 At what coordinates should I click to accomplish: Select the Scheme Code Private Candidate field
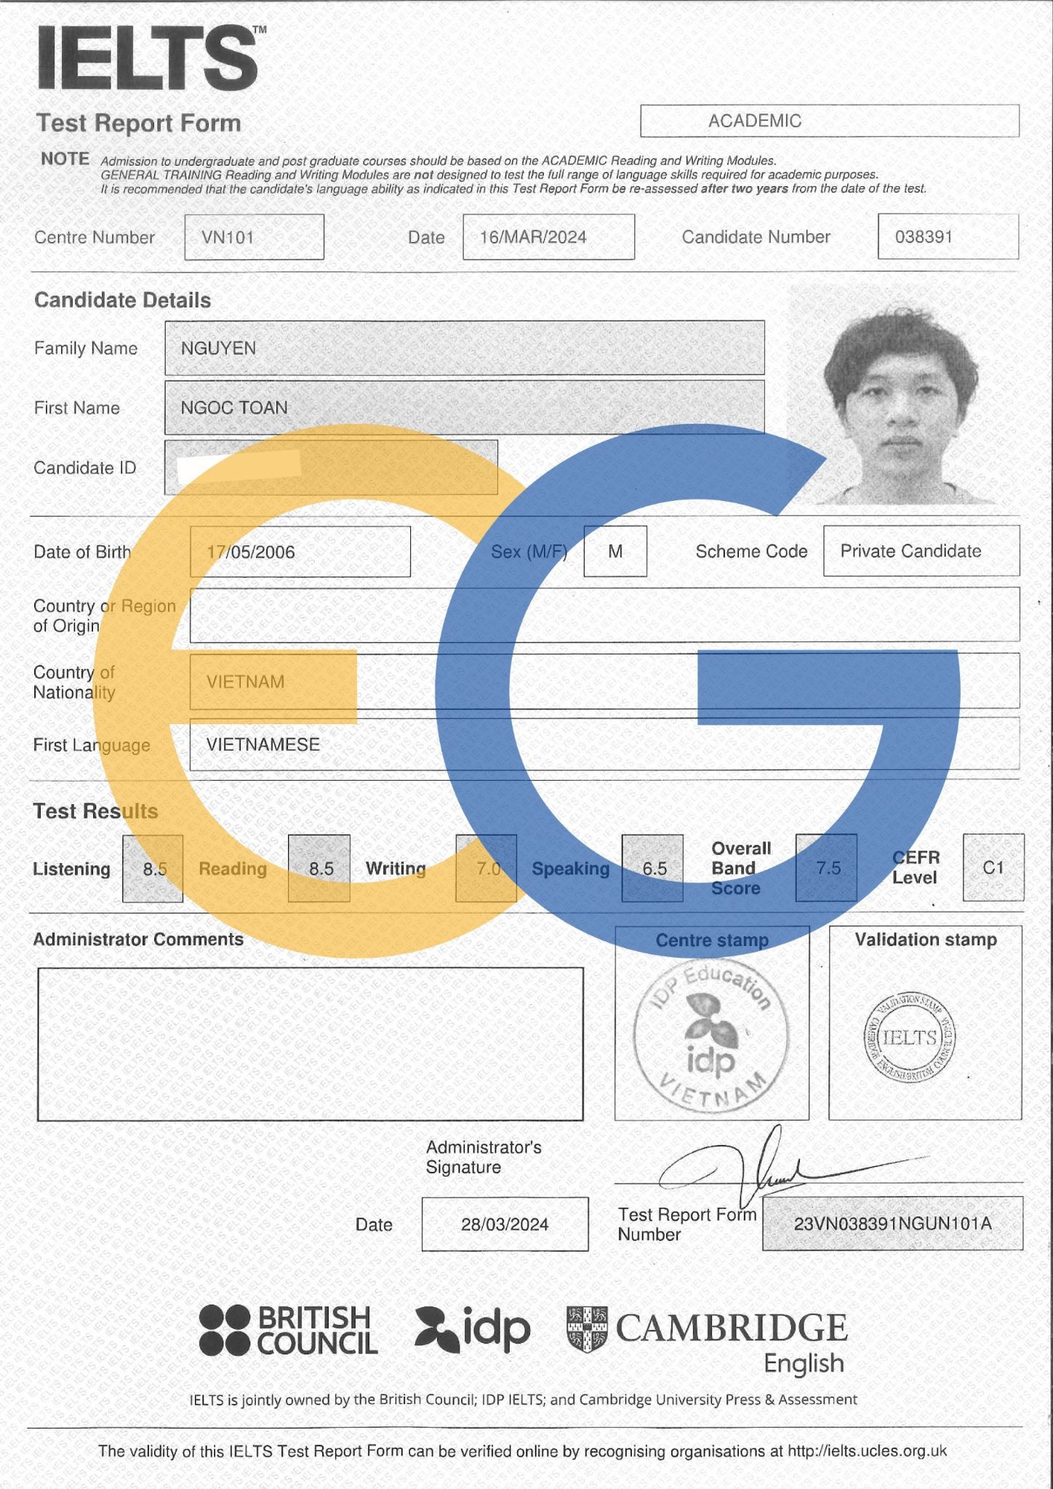[921, 551]
